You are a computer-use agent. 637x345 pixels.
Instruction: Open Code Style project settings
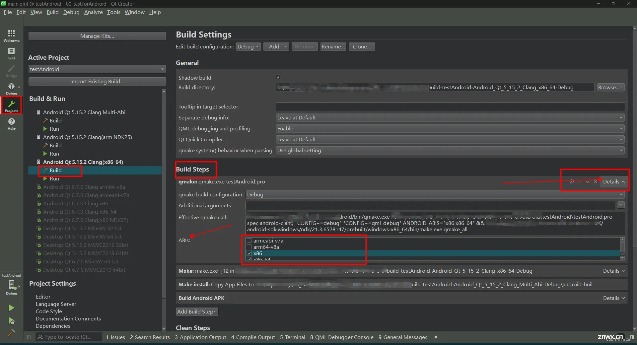point(49,311)
